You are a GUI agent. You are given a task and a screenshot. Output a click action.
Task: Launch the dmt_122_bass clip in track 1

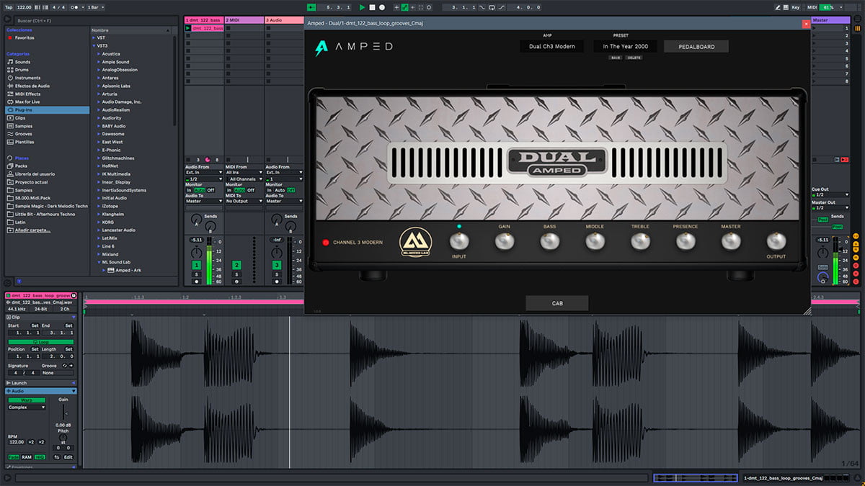click(188, 28)
